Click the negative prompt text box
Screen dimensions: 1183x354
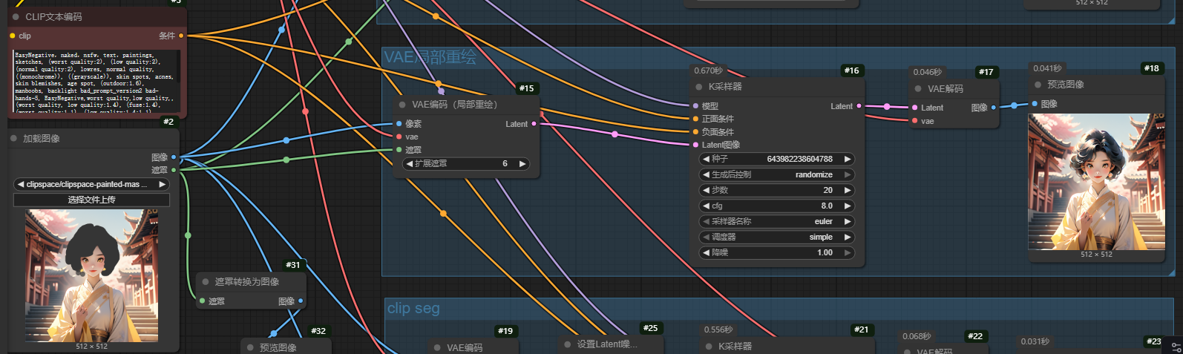[x=95, y=82]
